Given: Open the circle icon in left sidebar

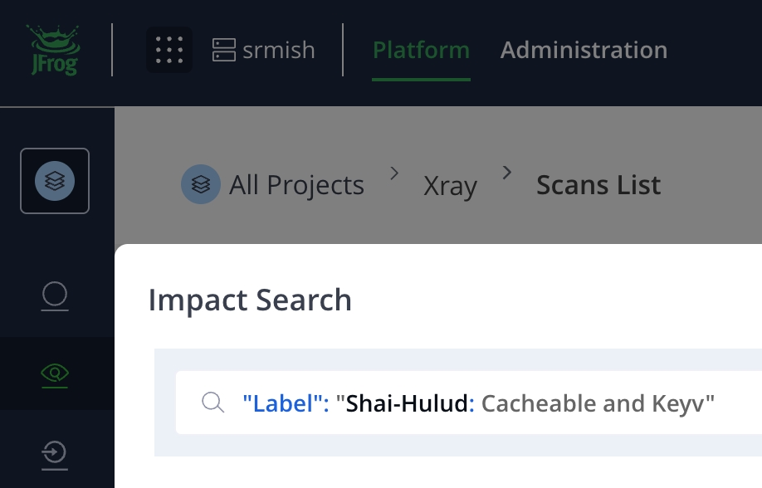Looking at the screenshot, I should 55,296.
